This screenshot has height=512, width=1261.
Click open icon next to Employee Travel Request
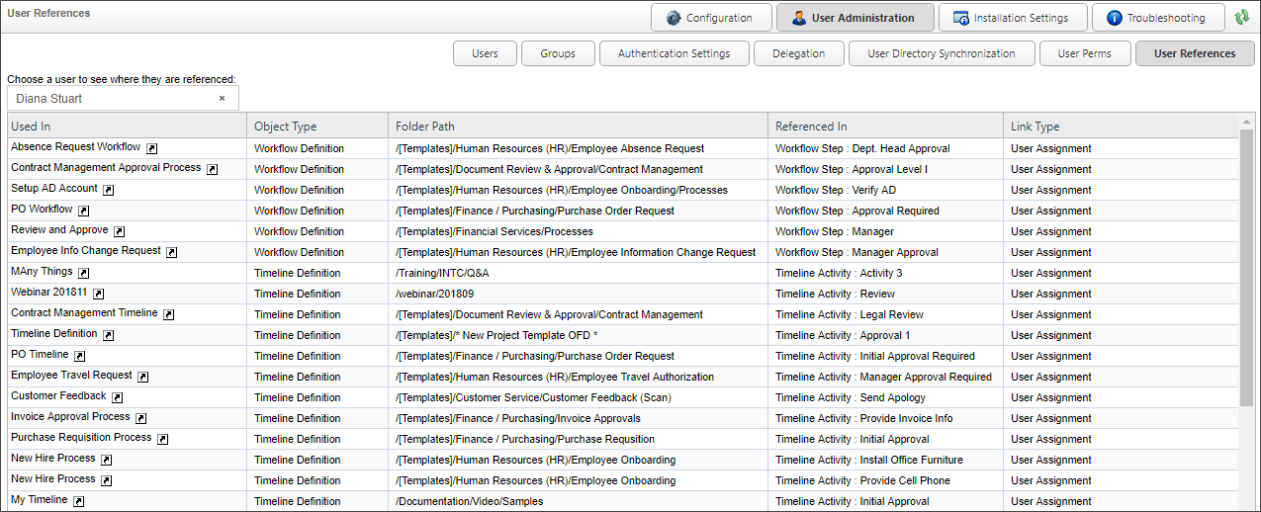pos(143,377)
